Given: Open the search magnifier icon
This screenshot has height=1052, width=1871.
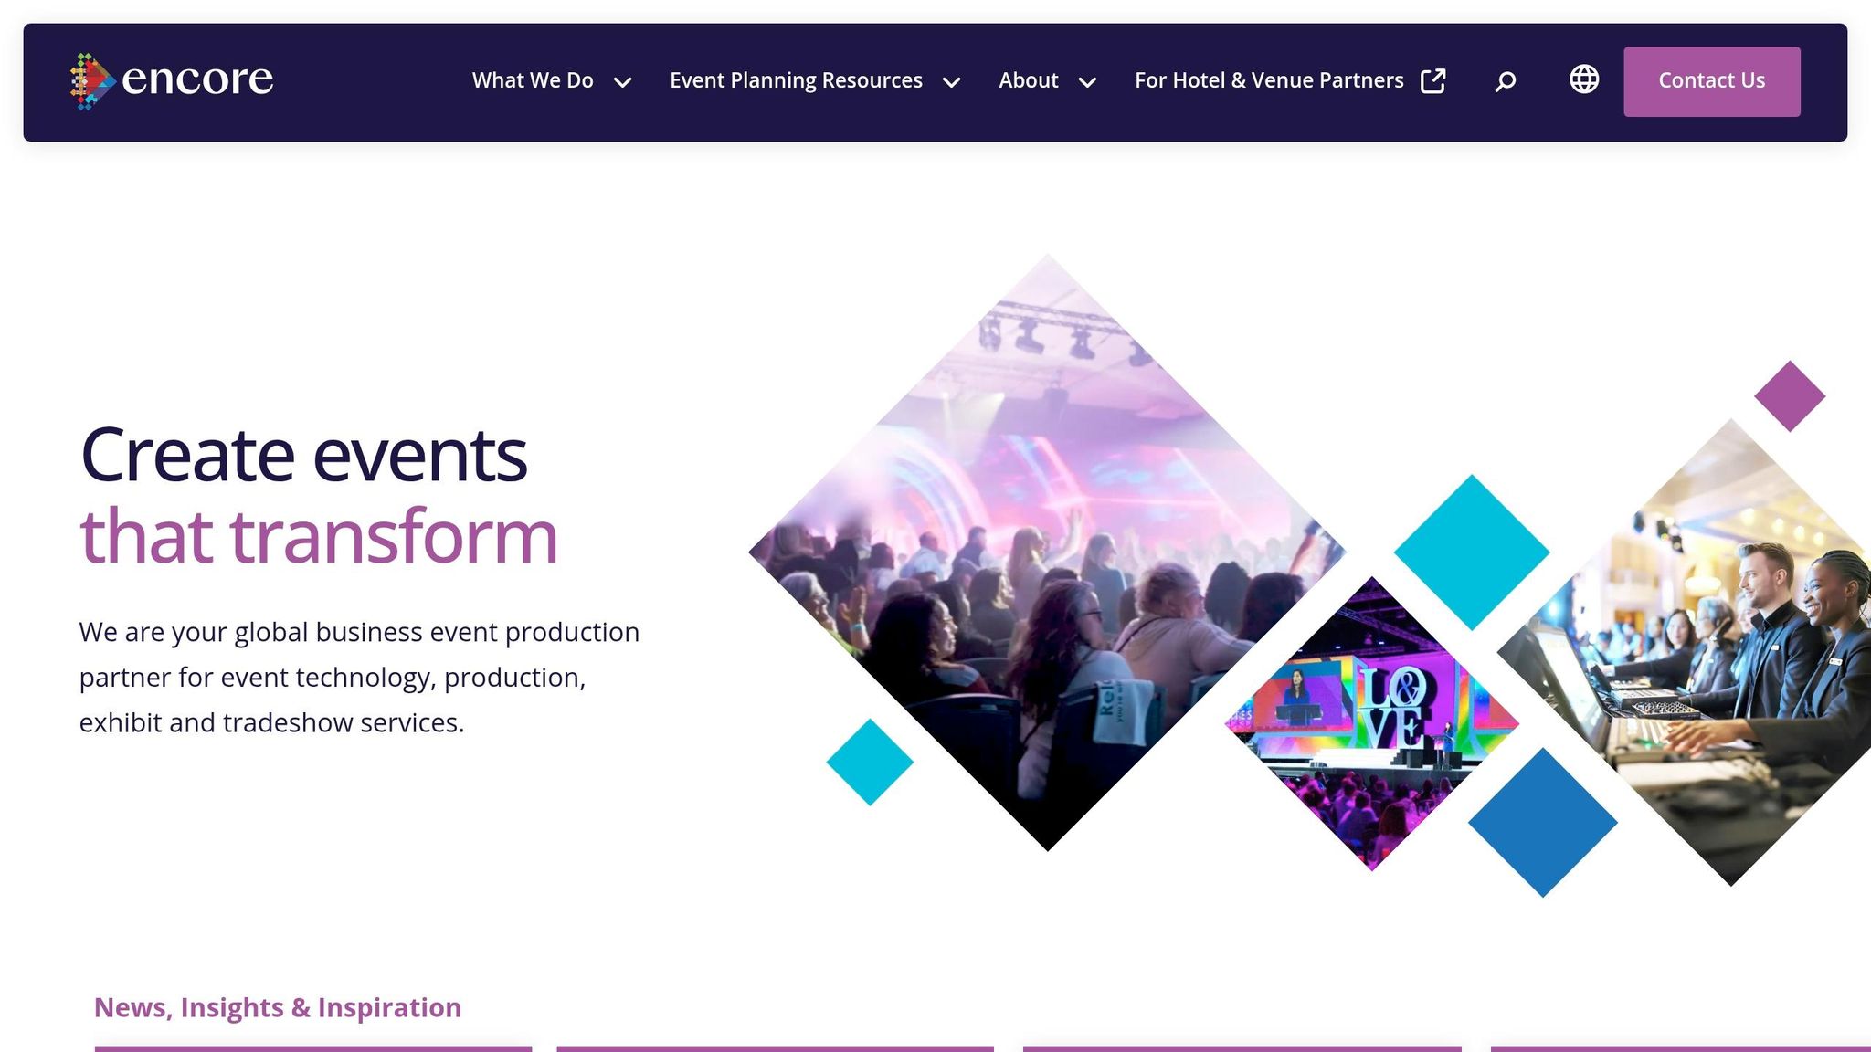Looking at the screenshot, I should 1505,81.
